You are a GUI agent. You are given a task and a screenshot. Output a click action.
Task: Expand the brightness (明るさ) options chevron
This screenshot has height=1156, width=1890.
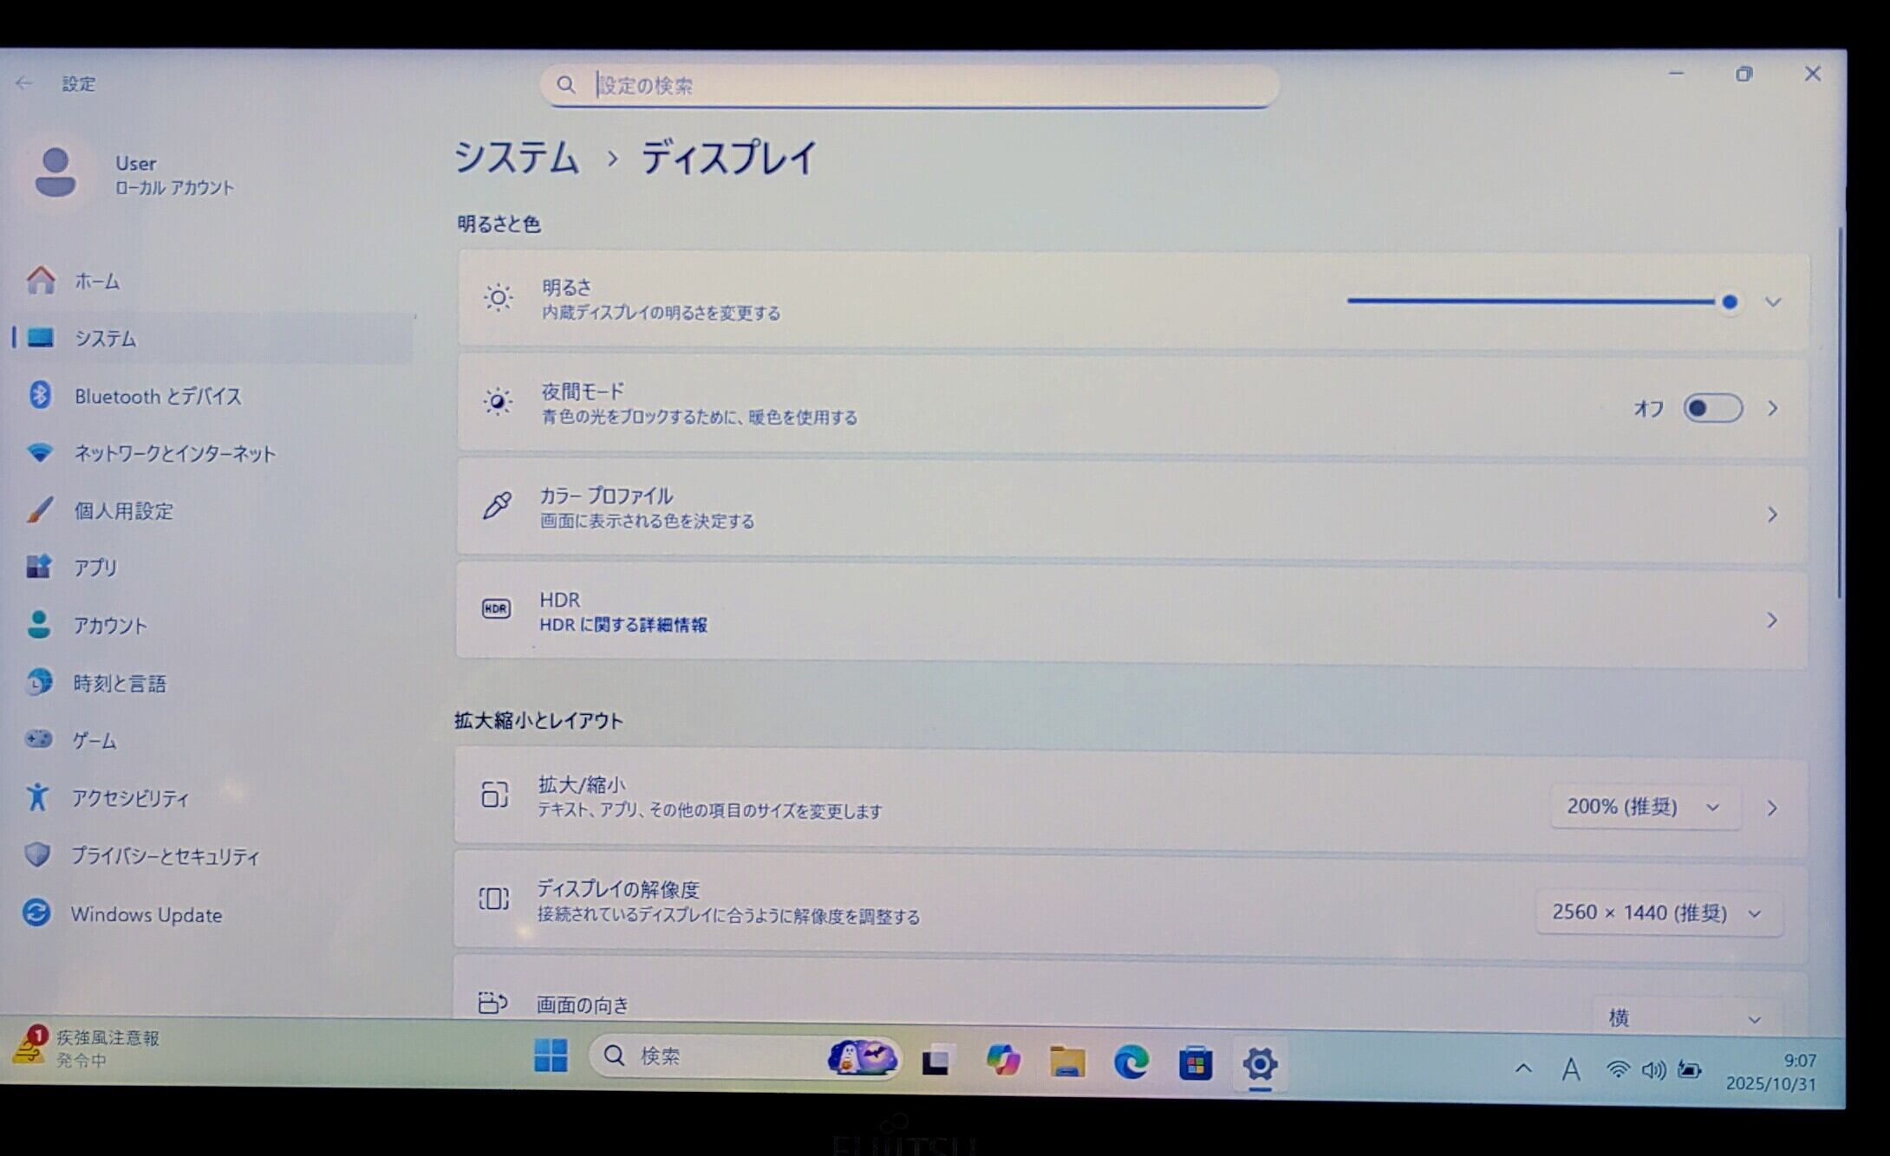[x=1773, y=302]
